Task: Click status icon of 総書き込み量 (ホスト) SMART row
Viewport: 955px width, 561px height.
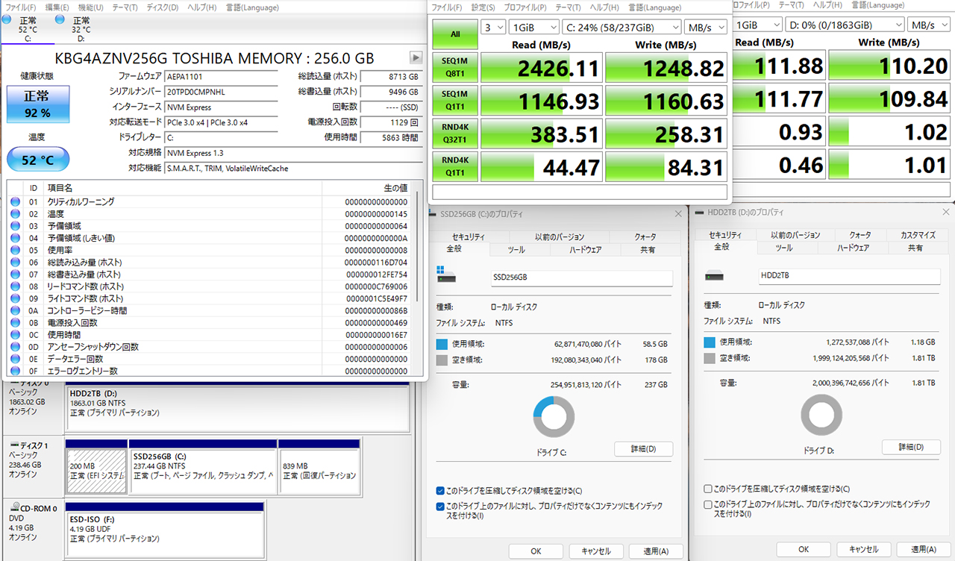Action: [16, 275]
